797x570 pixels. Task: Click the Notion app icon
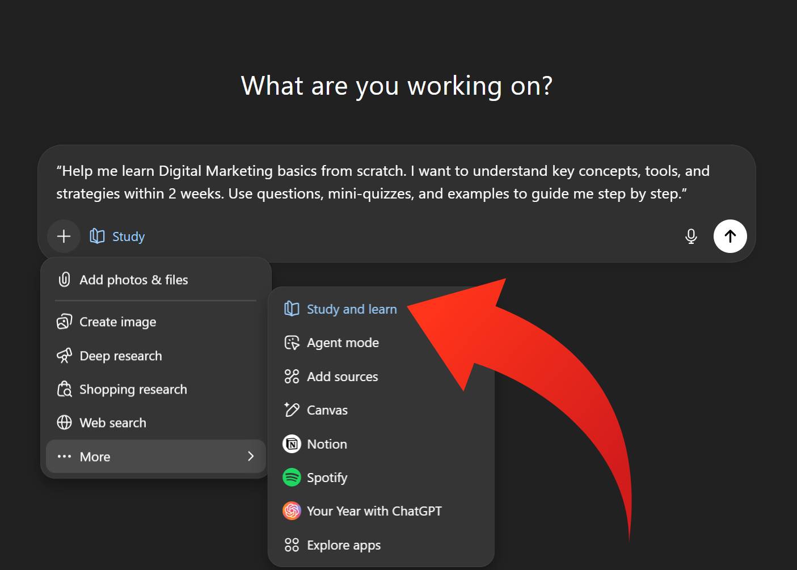pos(292,444)
